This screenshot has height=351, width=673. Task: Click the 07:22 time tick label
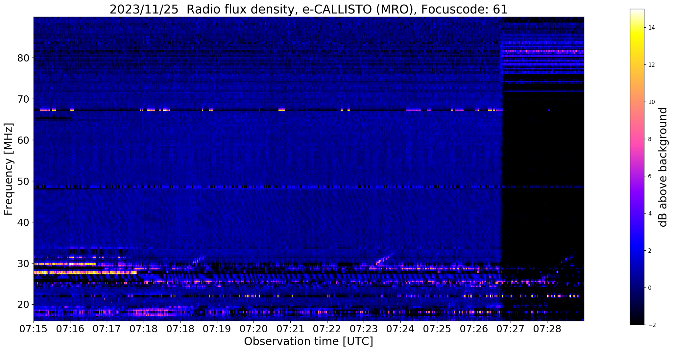[327, 329]
